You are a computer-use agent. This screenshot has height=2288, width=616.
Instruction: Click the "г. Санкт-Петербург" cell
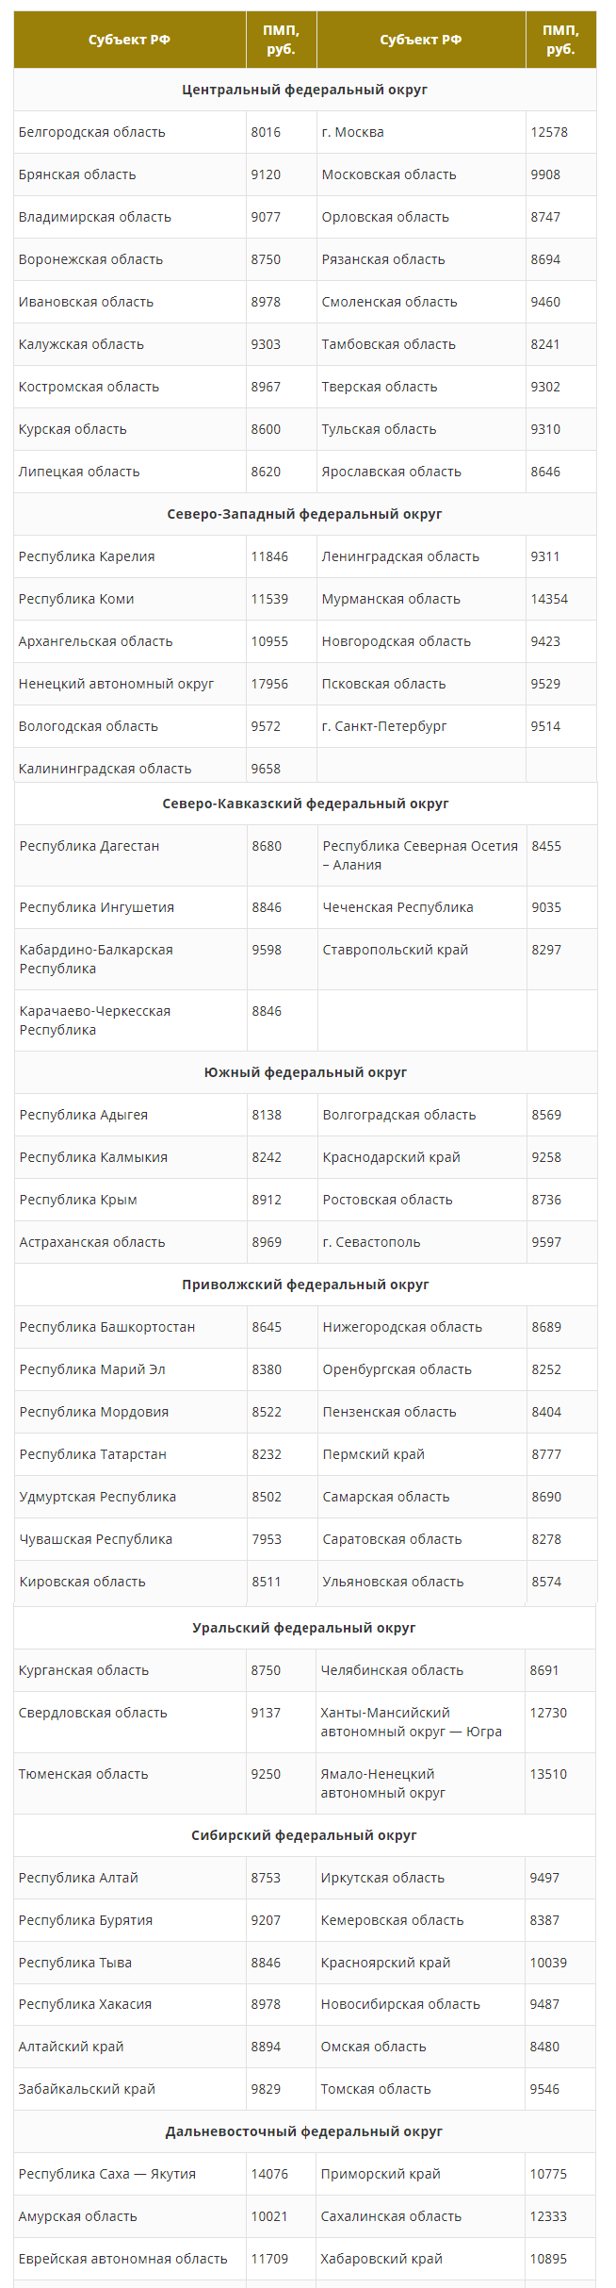pyautogui.click(x=421, y=726)
